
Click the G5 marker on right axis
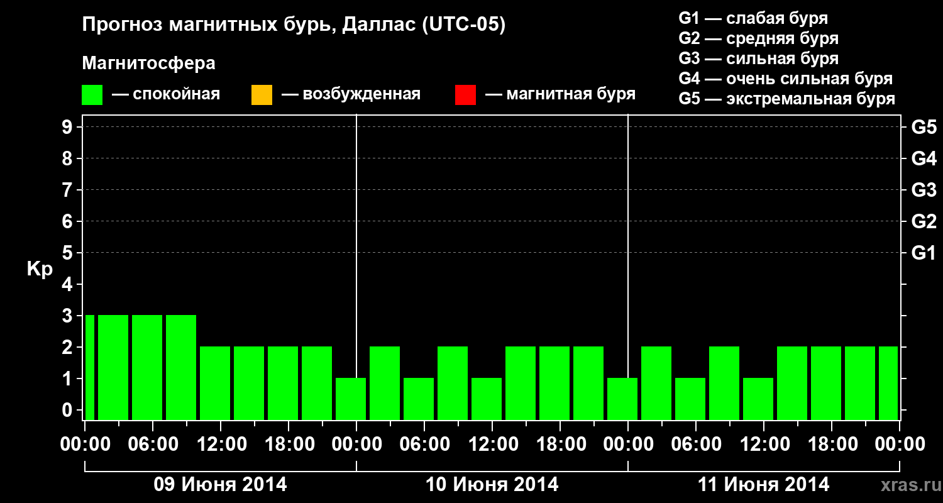click(924, 127)
